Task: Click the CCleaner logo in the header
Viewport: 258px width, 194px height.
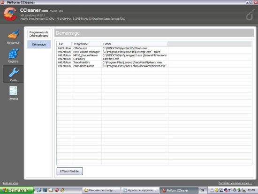Action: tap(10, 15)
